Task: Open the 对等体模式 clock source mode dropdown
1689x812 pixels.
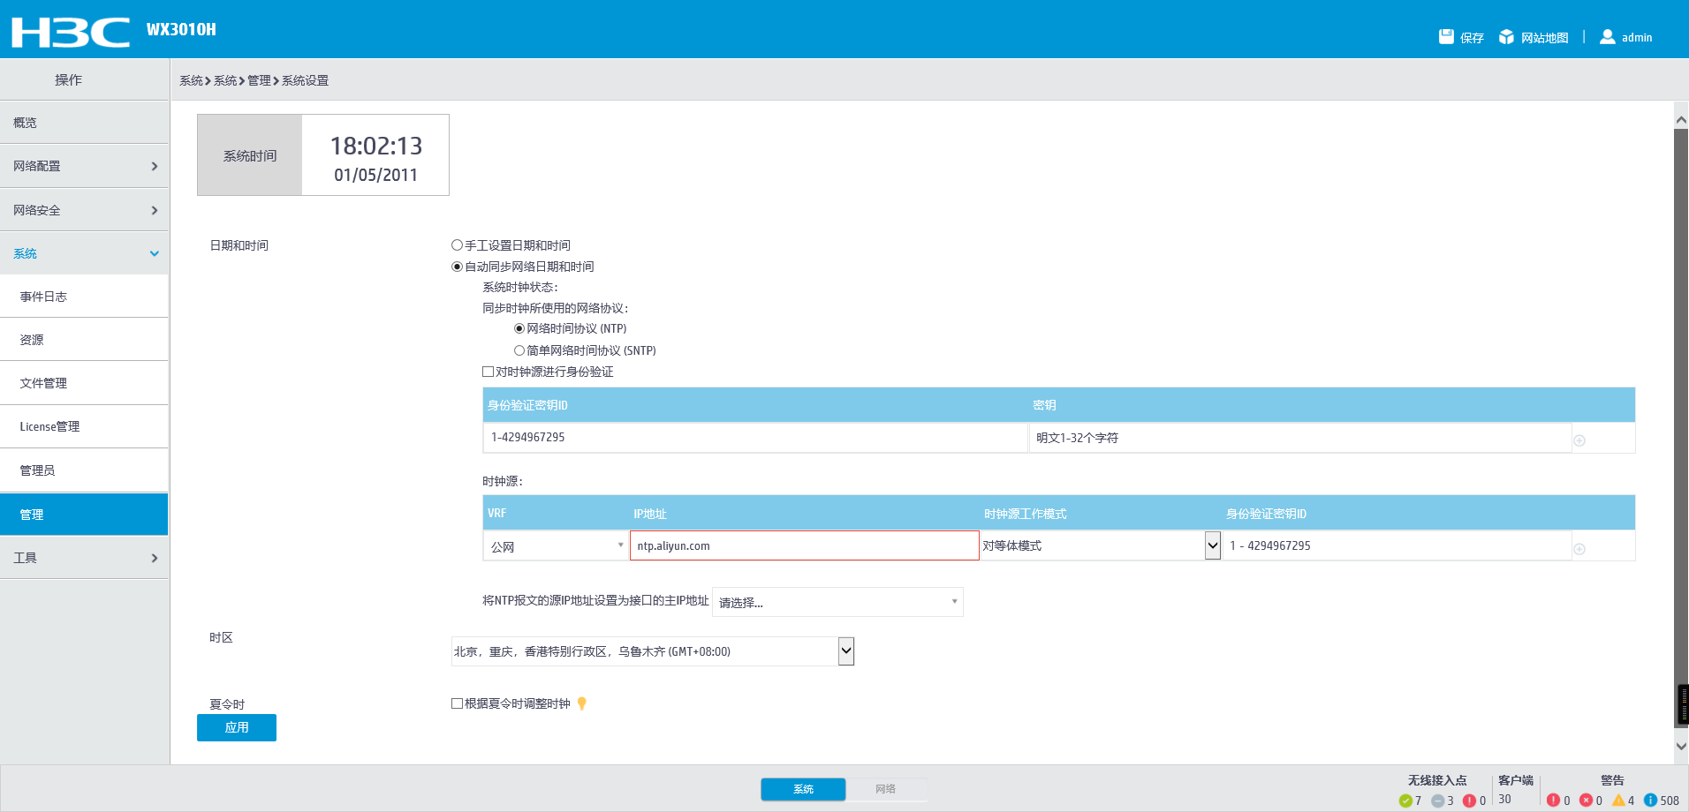Action: pos(1101,545)
